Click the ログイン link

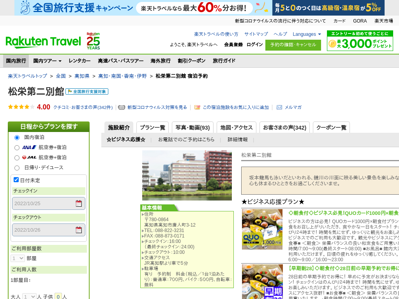254,44
